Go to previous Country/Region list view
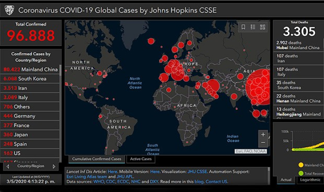The width and height of the screenshot is (324, 192). pyautogui.click(x=8, y=167)
